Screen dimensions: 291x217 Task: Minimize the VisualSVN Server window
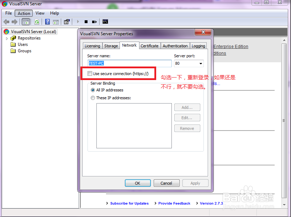tap(257, 2)
